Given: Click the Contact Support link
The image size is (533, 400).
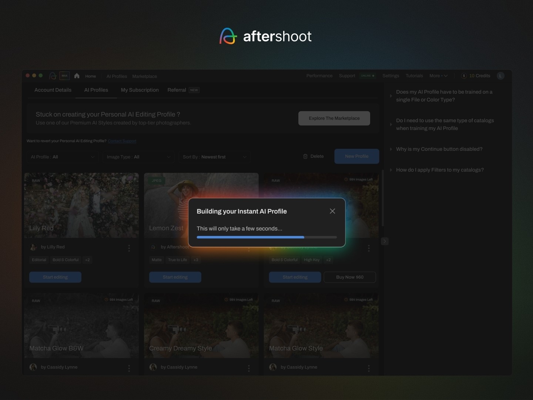Looking at the screenshot, I should click(x=122, y=141).
